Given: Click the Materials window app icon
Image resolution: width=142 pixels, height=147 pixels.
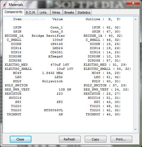Looking at the screenshot, I should click(5, 4).
